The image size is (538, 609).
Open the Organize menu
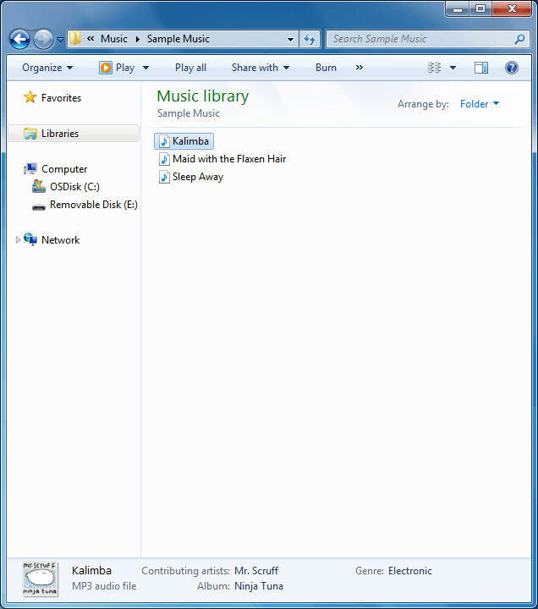click(47, 68)
